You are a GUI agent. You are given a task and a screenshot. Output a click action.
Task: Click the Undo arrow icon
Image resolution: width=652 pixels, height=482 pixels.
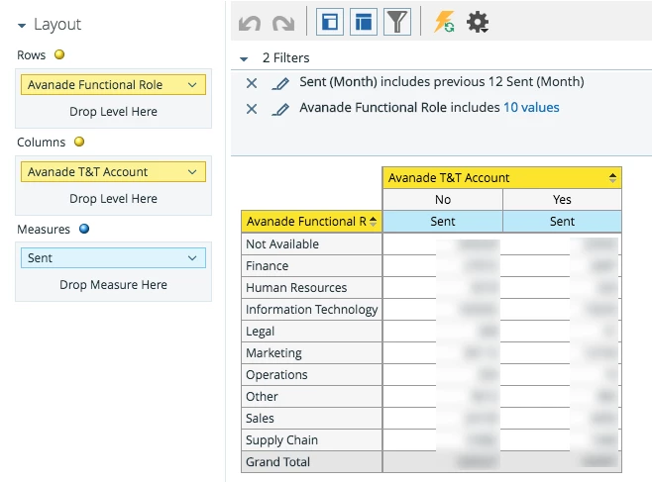250,23
